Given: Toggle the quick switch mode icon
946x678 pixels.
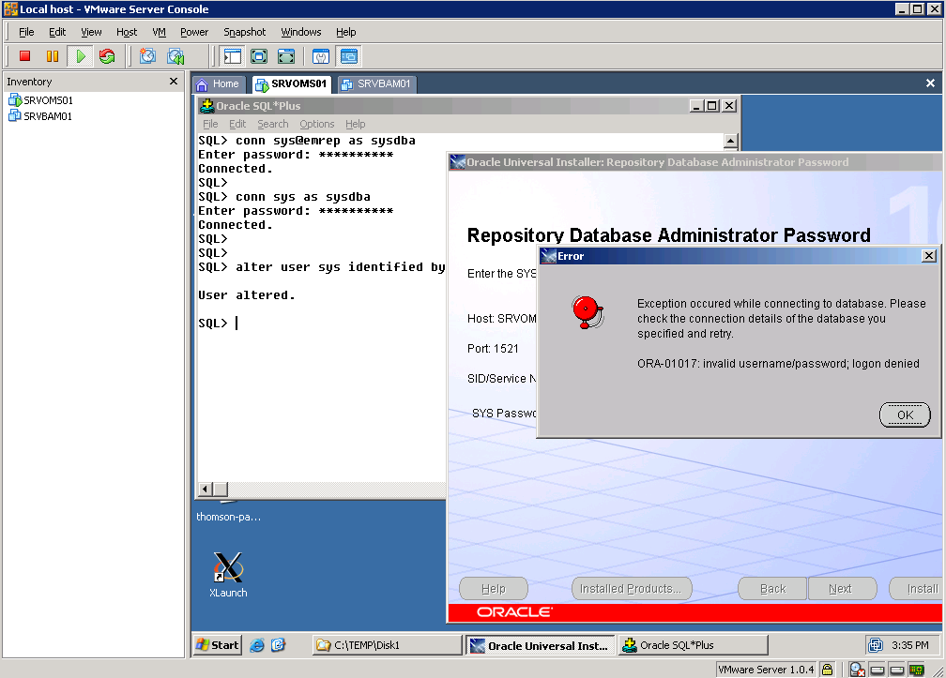Looking at the screenshot, I should click(286, 56).
